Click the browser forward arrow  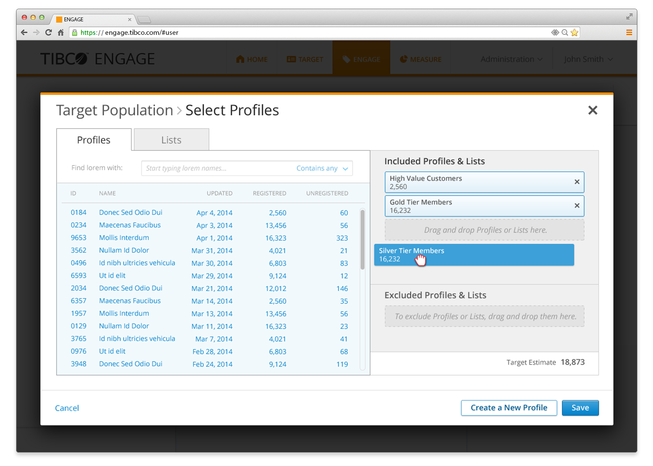pyautogui.click(x=36, y=32)
